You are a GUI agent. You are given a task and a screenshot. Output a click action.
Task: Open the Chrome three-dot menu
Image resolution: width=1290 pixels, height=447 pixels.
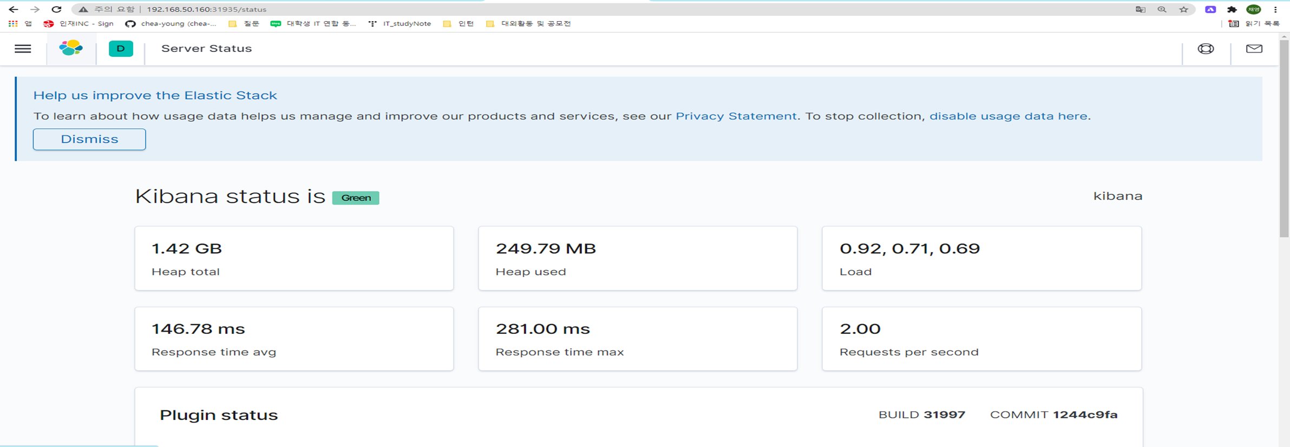[x=1275, y=9]
